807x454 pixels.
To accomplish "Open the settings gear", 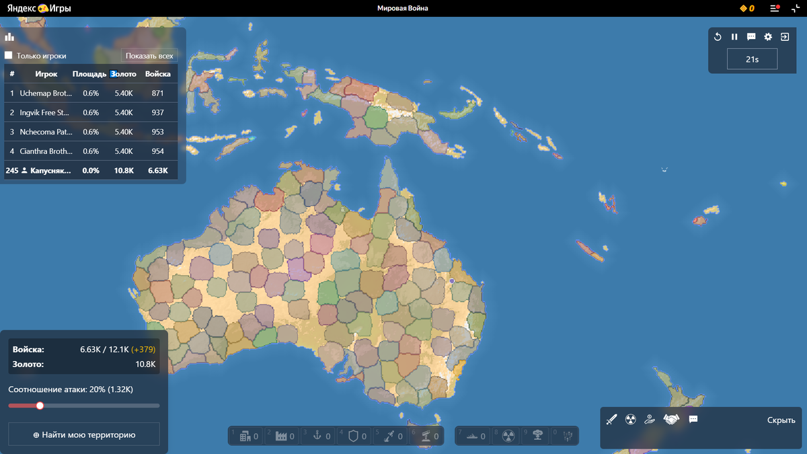I will [768, 37].
